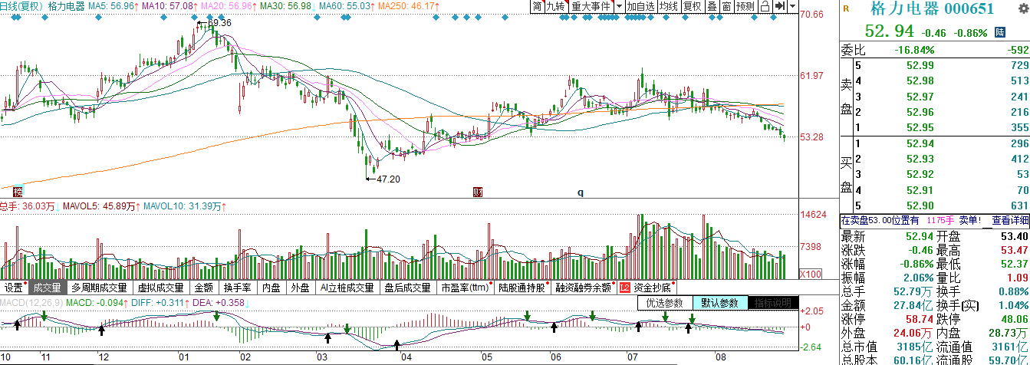This screenshot has height=365, width=1030.
Task: Open the 金额 indicator tab
Action: tap(204, 288)
